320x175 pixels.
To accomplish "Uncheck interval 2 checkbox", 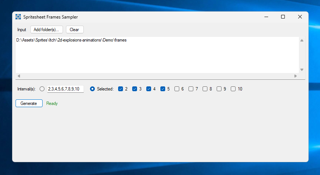I will (120, 89).
